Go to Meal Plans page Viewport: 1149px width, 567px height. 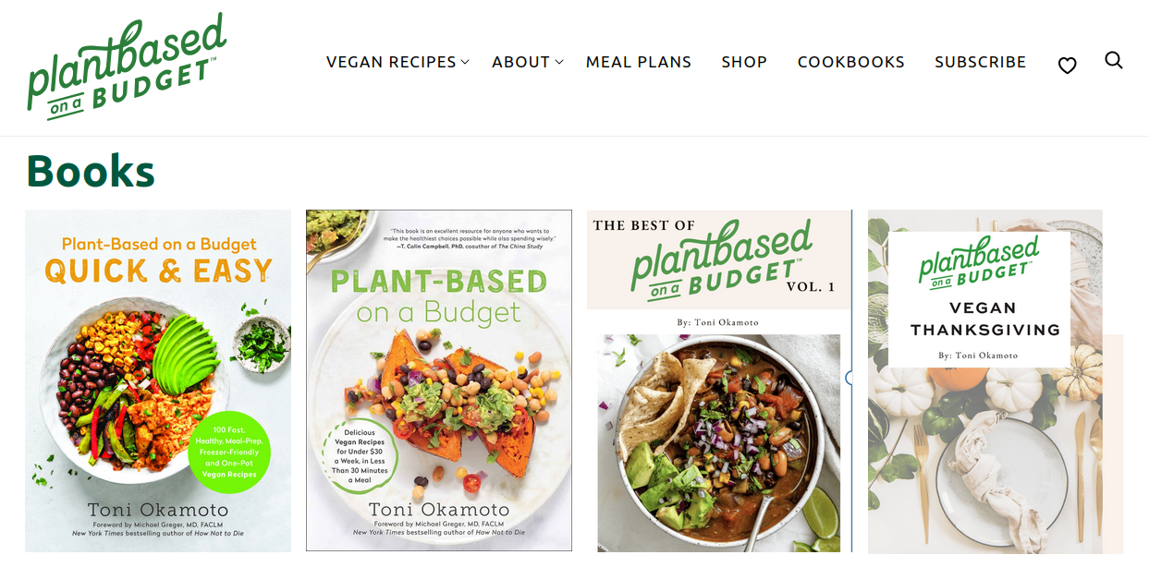[x=639, y=62]
